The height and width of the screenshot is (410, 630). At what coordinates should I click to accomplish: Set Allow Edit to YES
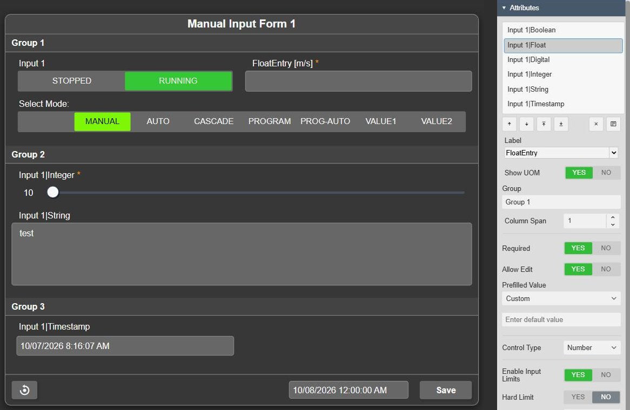coord(578,269)
